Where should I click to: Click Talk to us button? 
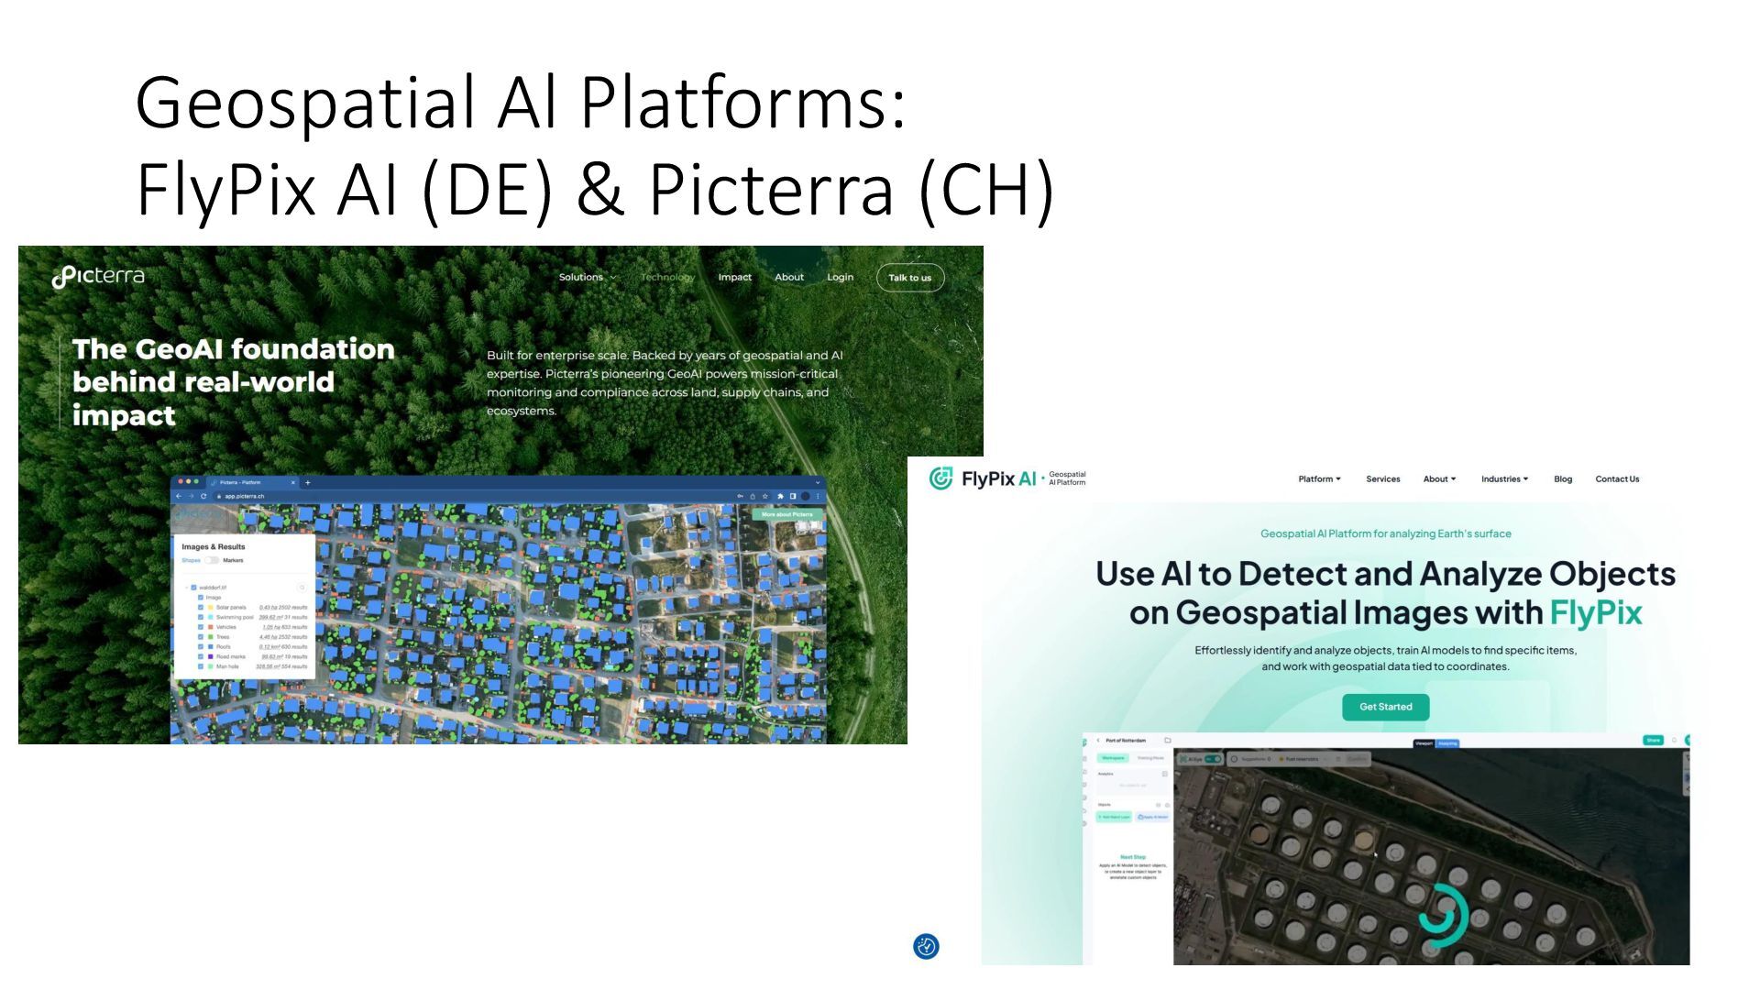(909, 278)
